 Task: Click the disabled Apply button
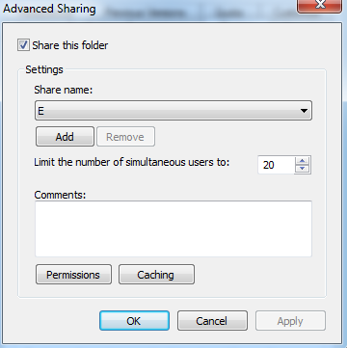pos(290,320)
